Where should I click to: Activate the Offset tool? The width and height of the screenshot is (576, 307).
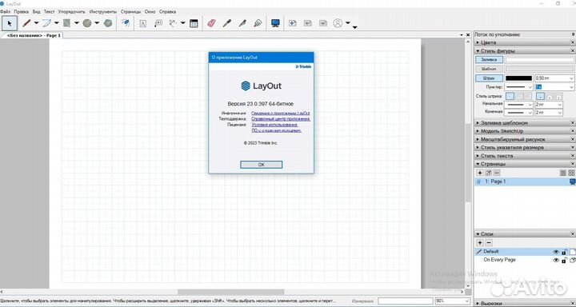pos(126,23)
